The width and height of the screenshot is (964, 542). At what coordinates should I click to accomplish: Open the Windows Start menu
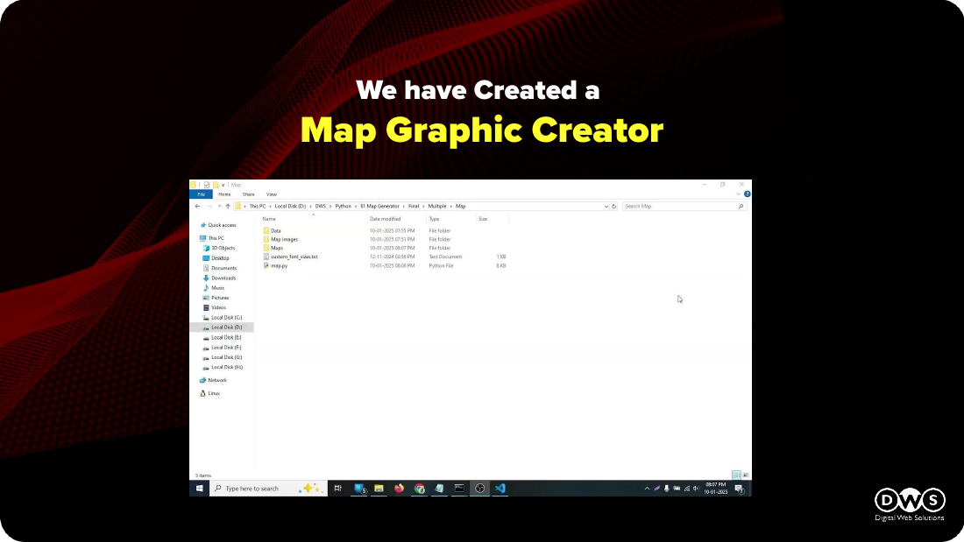[199, 489]
